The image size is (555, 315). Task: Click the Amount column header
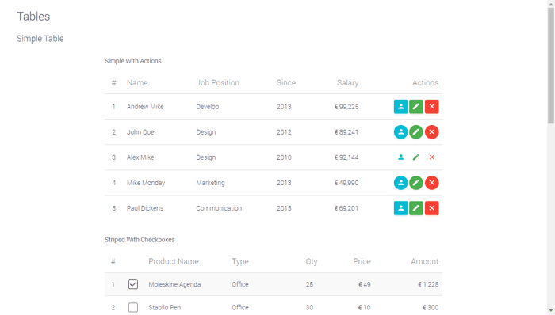pos(424,261)
